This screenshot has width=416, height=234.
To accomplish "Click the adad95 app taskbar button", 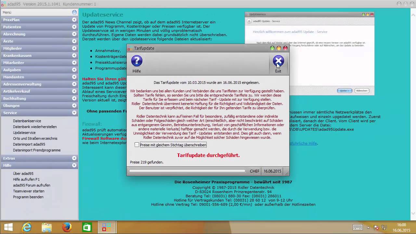I will (106, 227).
